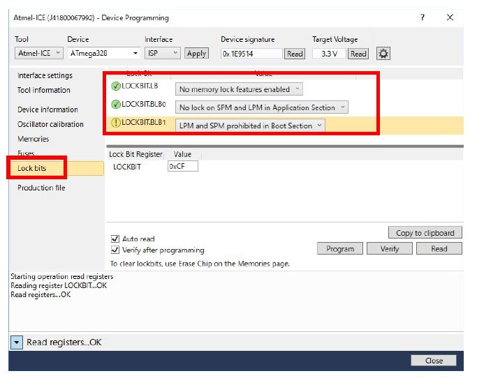Switch to the Memories page

(x=34, y=139)
